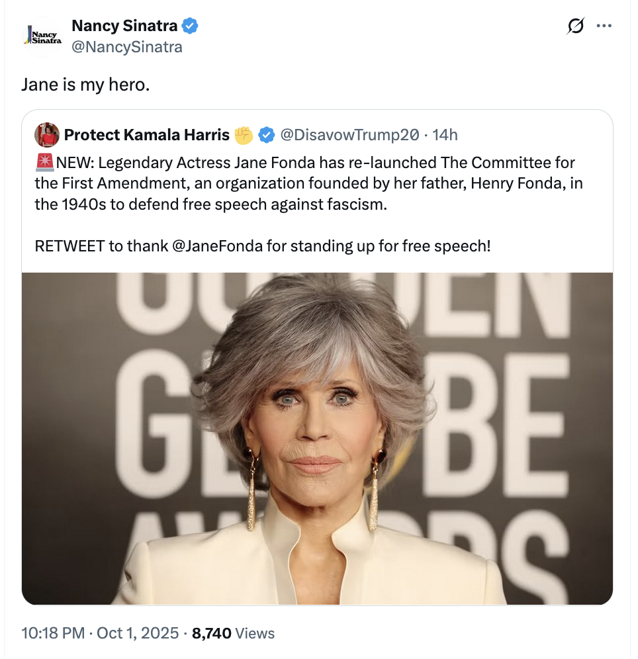View the 8,740 Views count
Viewport: 638px width, 659px height.
pos(233,633)
